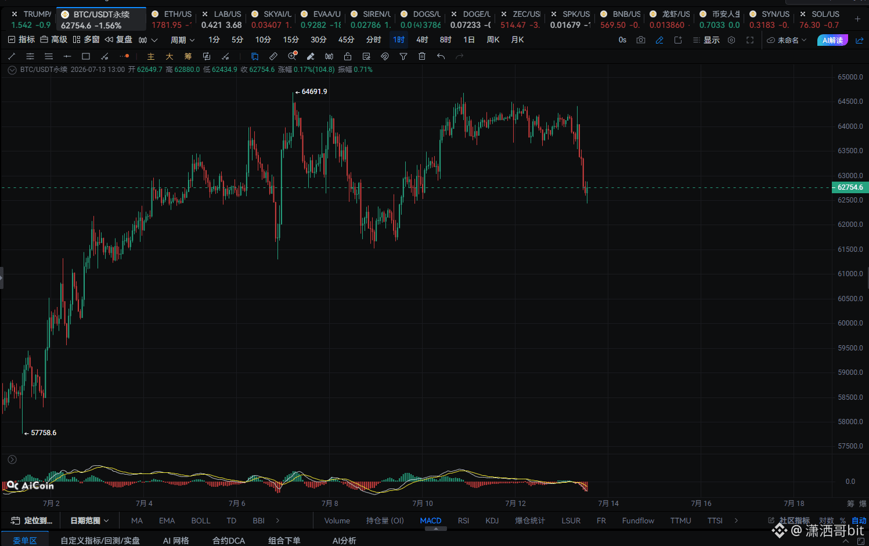Click the ruler measure tool

pos(273,56)
